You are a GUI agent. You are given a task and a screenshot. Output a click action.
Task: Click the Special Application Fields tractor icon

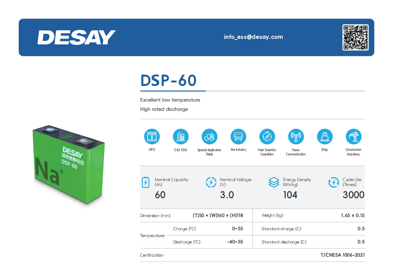click(209, 137)
